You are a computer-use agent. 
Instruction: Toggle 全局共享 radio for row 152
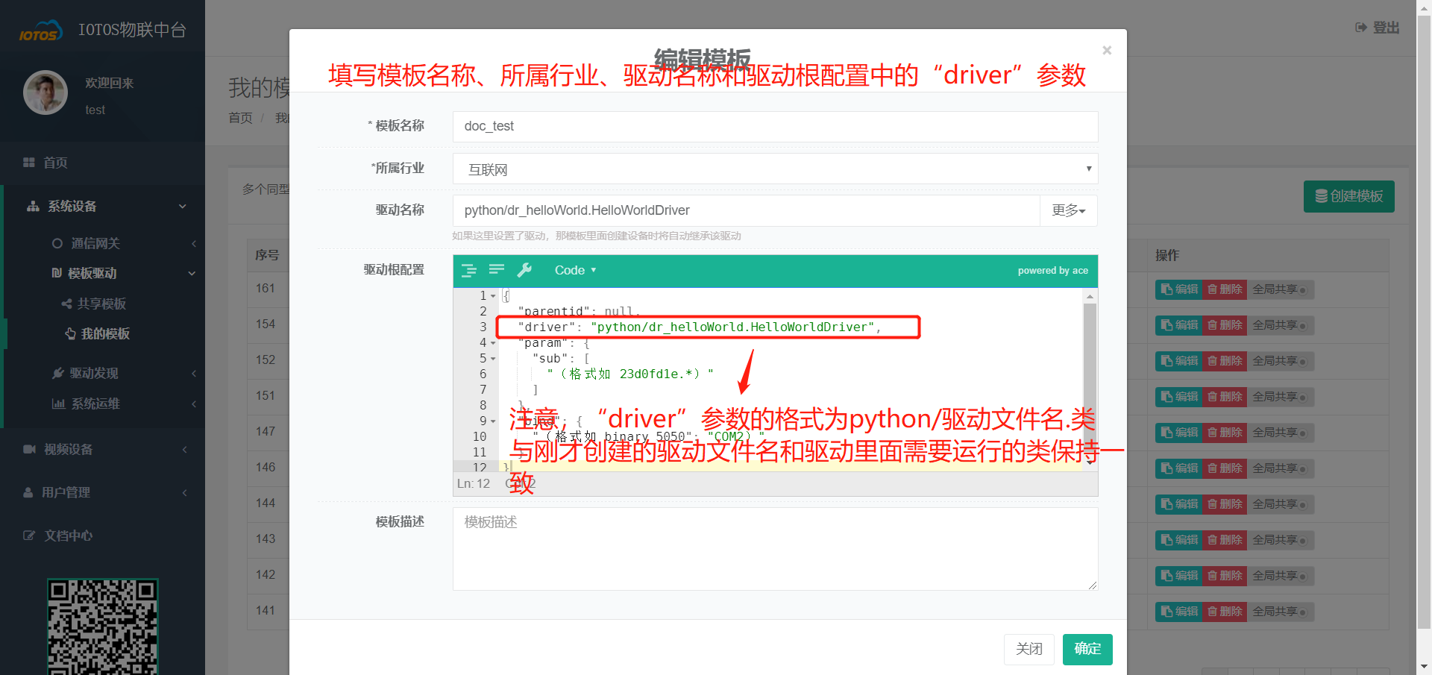click(1302, 362)
